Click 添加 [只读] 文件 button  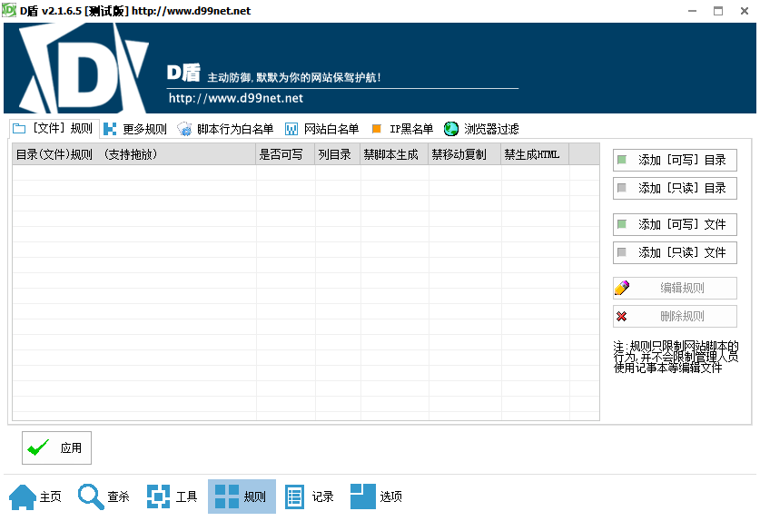[675, 252]
